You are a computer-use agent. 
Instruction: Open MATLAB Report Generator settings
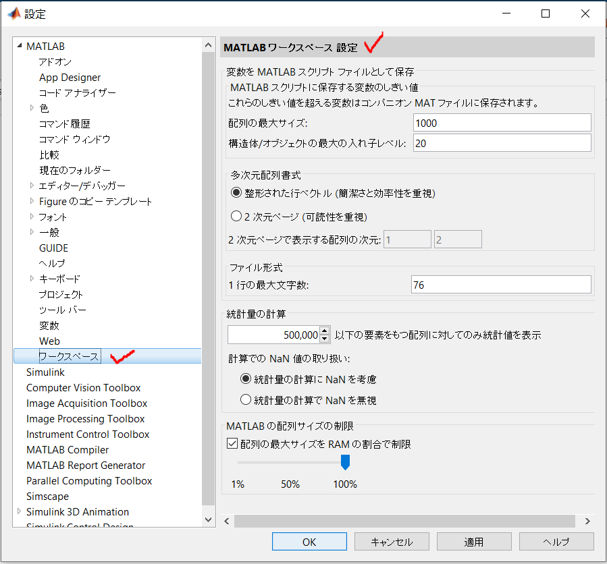point(86,465)
